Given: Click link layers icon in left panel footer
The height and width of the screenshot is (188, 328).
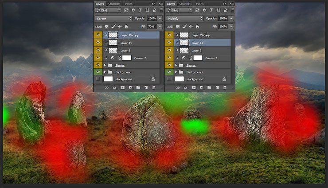Looking at the screenshot, I should pos(106,87).
